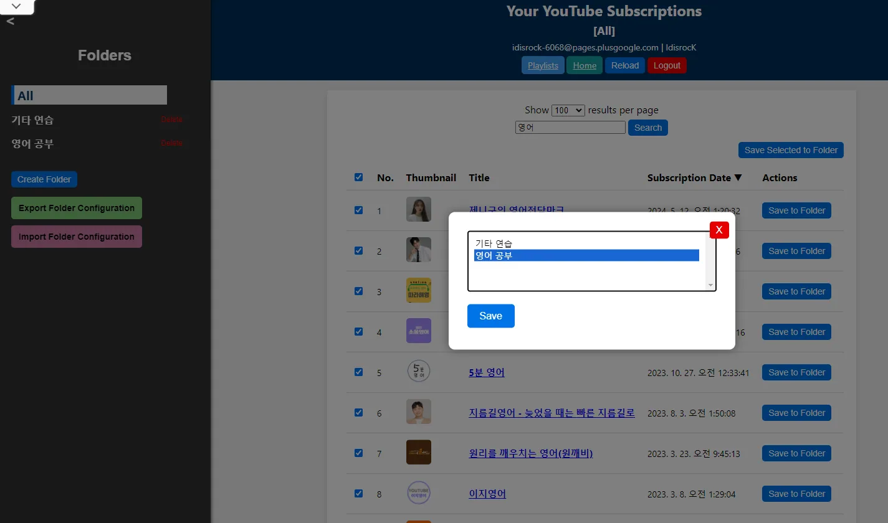The height and width of the screenshot is (523, 888).
Task: Click Save to Folder for 지름길영어 row
Action: [x=796, y=413]
